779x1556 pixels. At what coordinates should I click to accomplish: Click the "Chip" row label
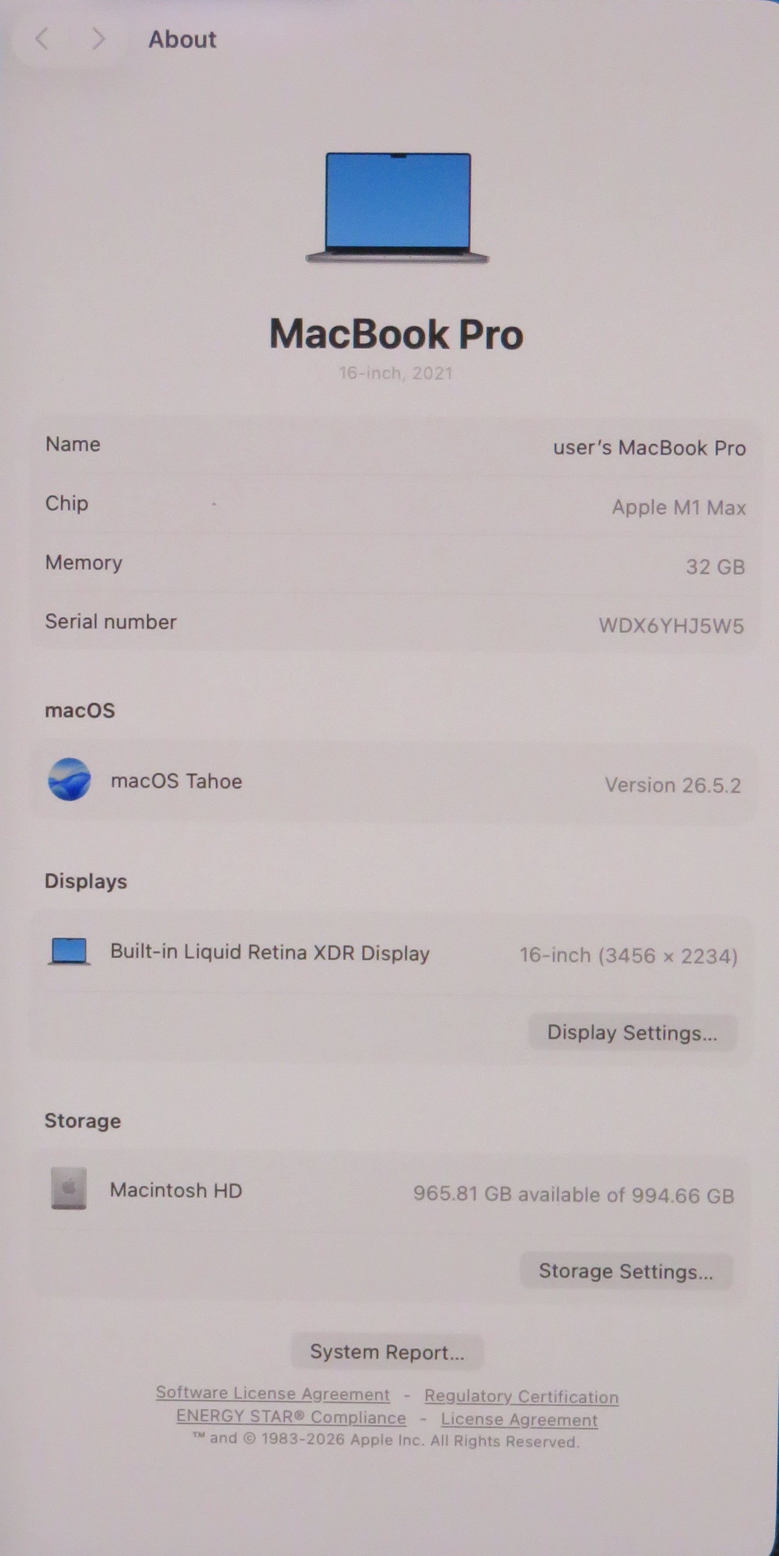tap(67, 504)
